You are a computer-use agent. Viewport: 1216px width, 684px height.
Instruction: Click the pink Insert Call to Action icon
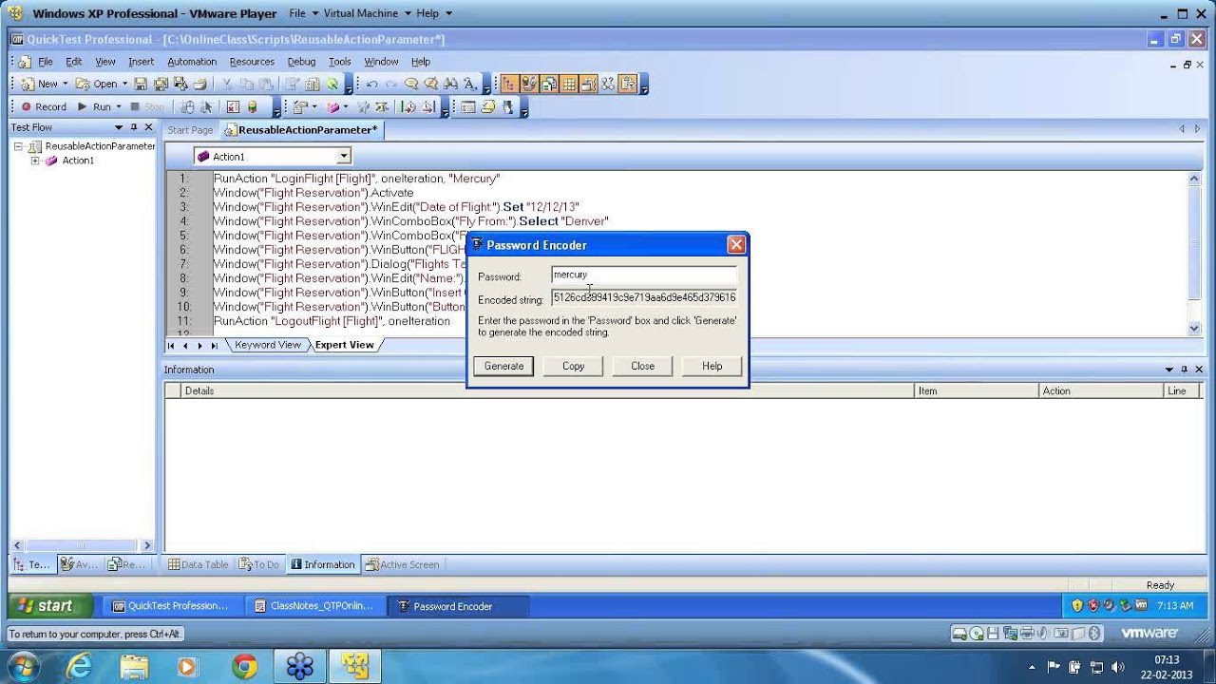pos(332,107)
